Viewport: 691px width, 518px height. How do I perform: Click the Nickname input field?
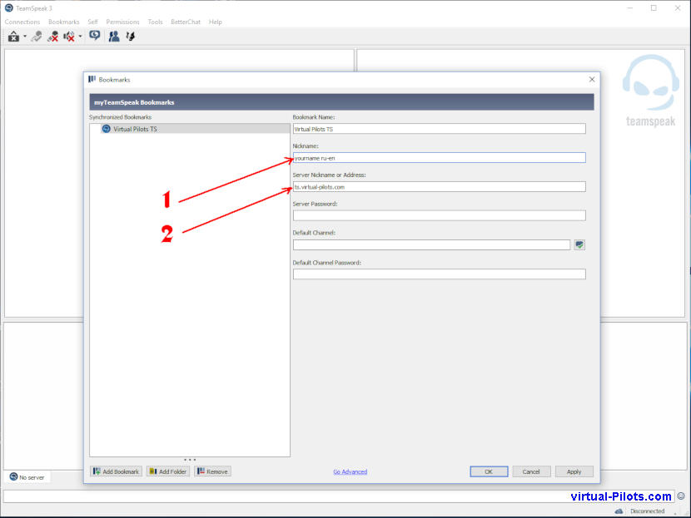click(440, 157)
